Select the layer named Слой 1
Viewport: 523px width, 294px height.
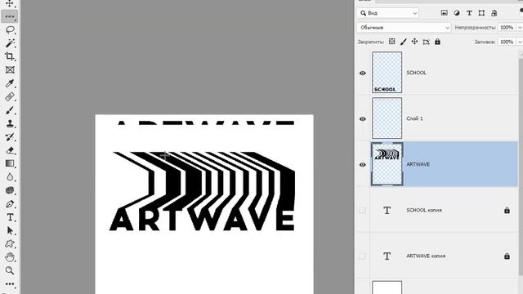(x=437, y=118)
